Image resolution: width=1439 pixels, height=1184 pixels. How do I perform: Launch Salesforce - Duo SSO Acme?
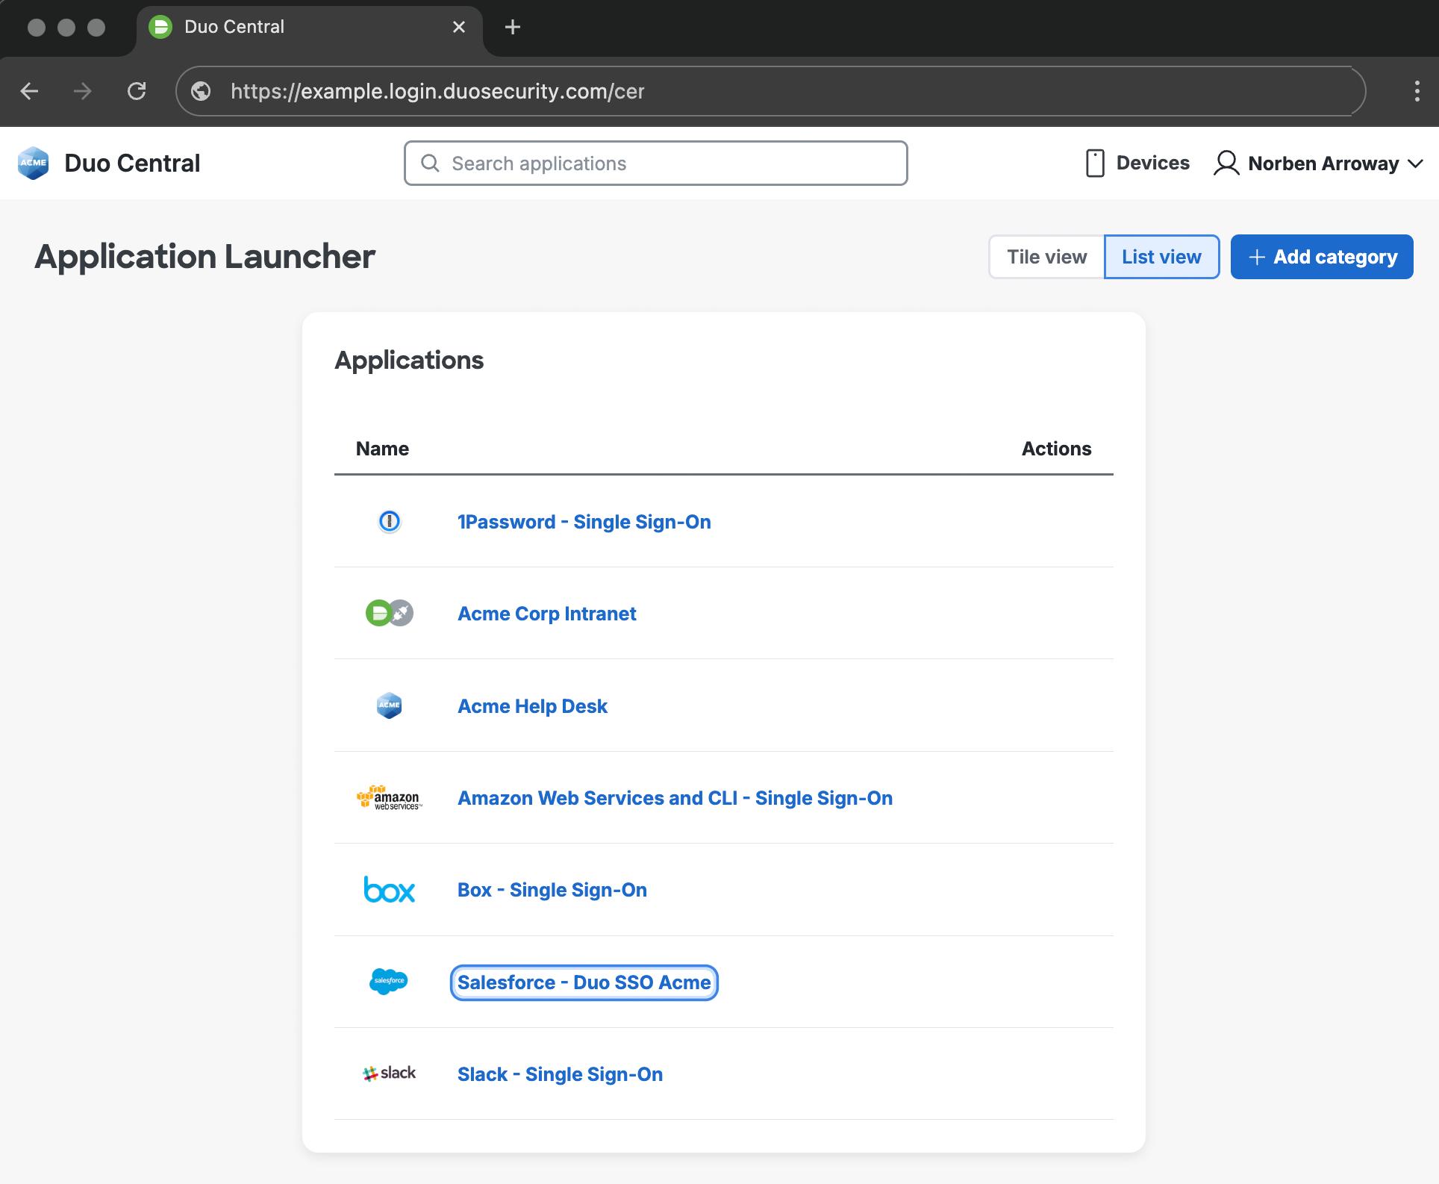(x=584, y=982)
